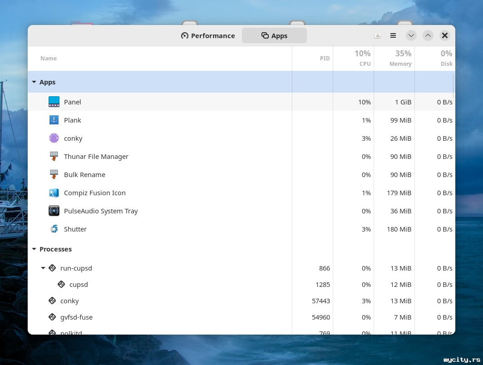Image resolution: width=483 pixels, height=365 pixels.
Task: Click the run-cupsd process icon
Action: (52, 268)
